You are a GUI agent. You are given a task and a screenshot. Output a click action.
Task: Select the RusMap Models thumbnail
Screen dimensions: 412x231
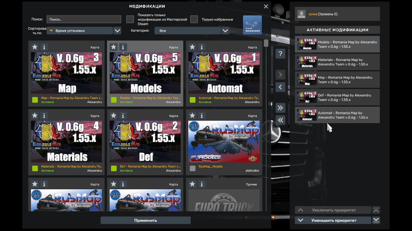pyautogui.click(x=224, y=142)
